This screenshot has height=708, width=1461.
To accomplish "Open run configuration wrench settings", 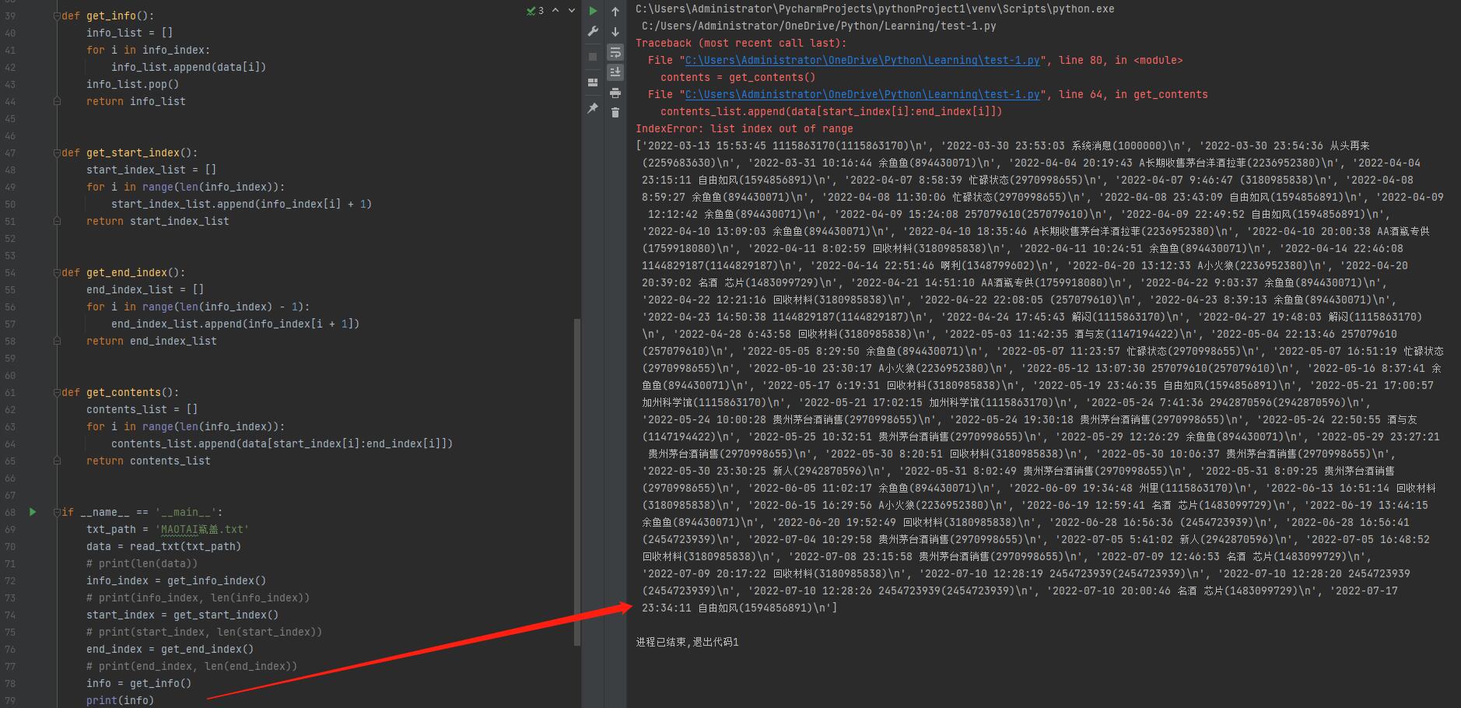I will click(593, 32).
